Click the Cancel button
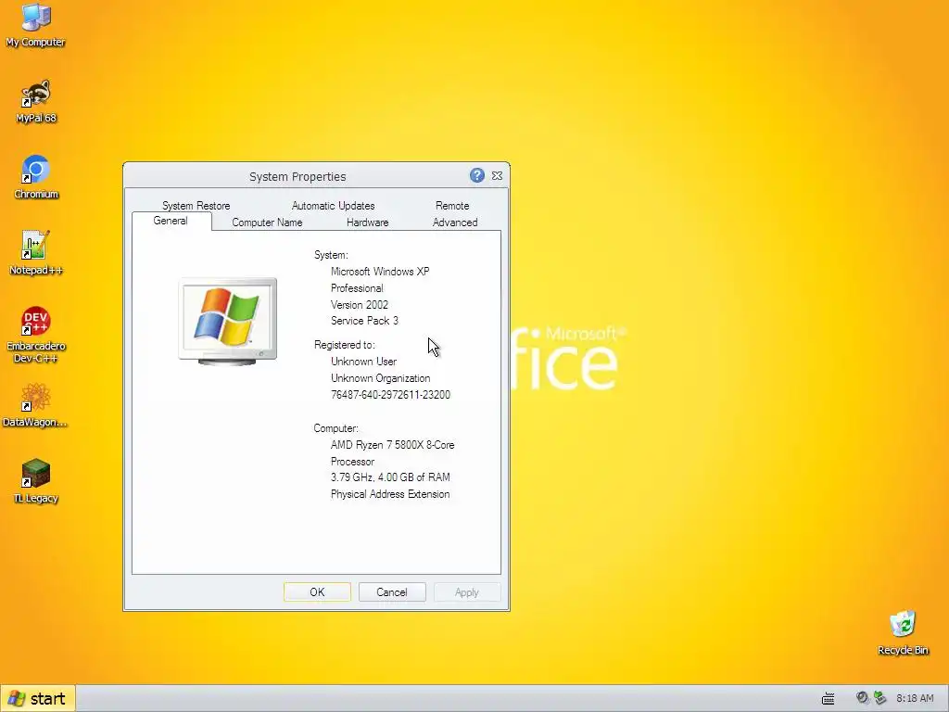949x712 pixels. pos(392,592)
